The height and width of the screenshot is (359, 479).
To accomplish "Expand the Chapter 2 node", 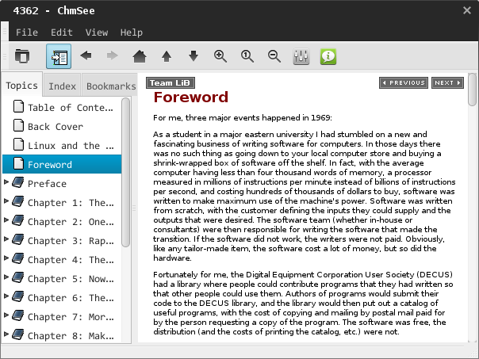I will tap(6, 220).
